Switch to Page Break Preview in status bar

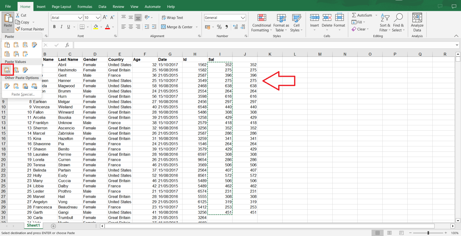(401, 233)
